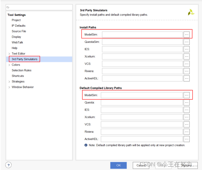Browse for ActiveHDL compiled library path
Screen dimensions: 202x170
(186, 139)
